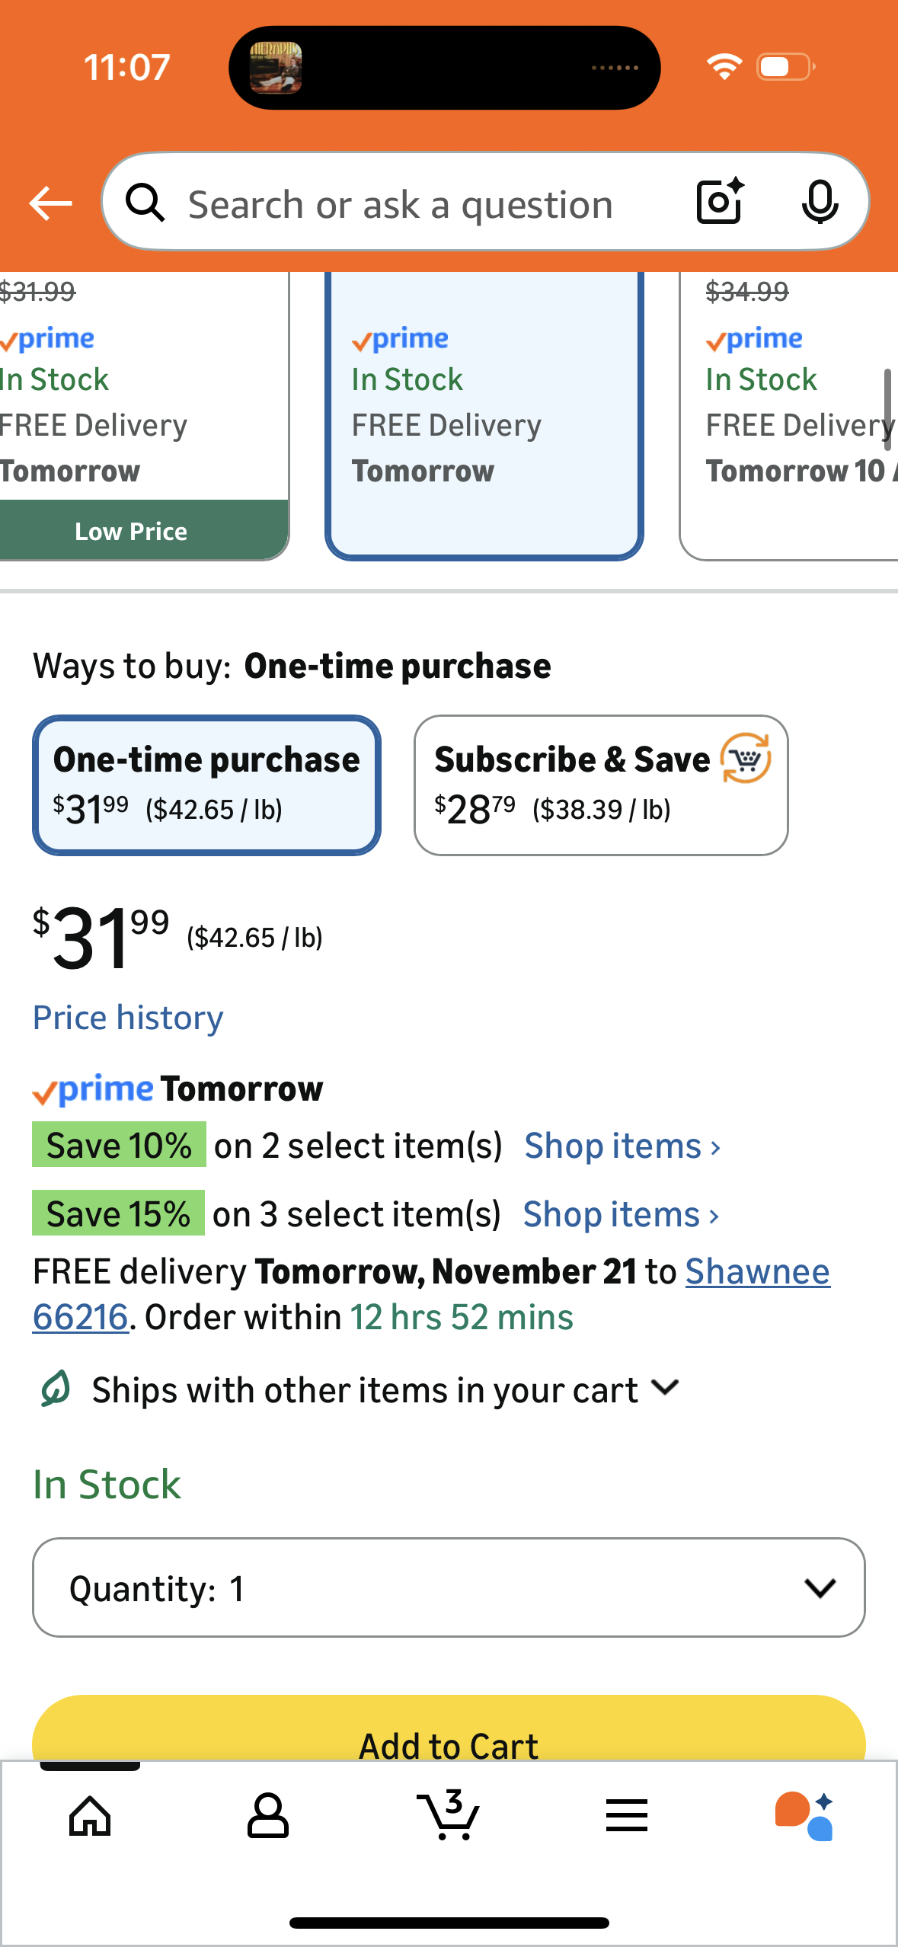Tap the search input field

(400, 204)
